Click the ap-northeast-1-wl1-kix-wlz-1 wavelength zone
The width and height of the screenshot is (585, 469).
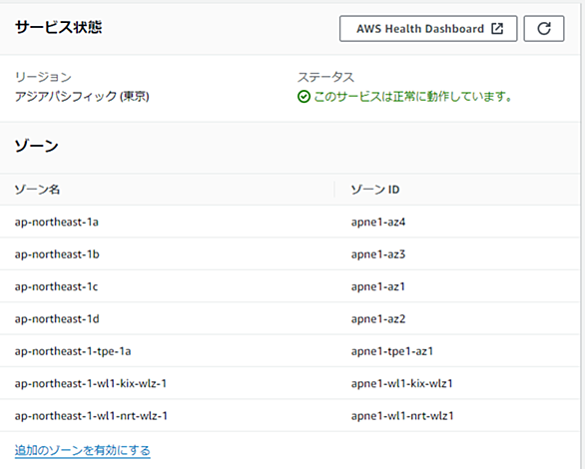[x=91, y=383]
